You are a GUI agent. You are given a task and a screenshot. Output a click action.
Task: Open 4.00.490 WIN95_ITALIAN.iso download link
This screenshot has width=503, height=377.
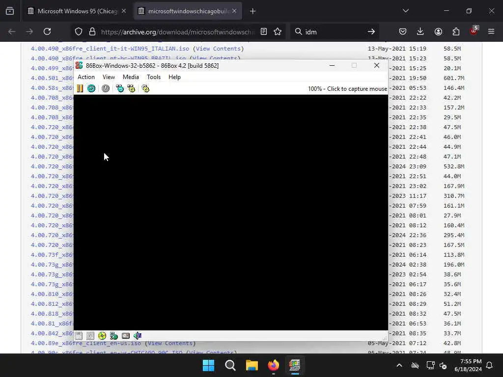110,49
